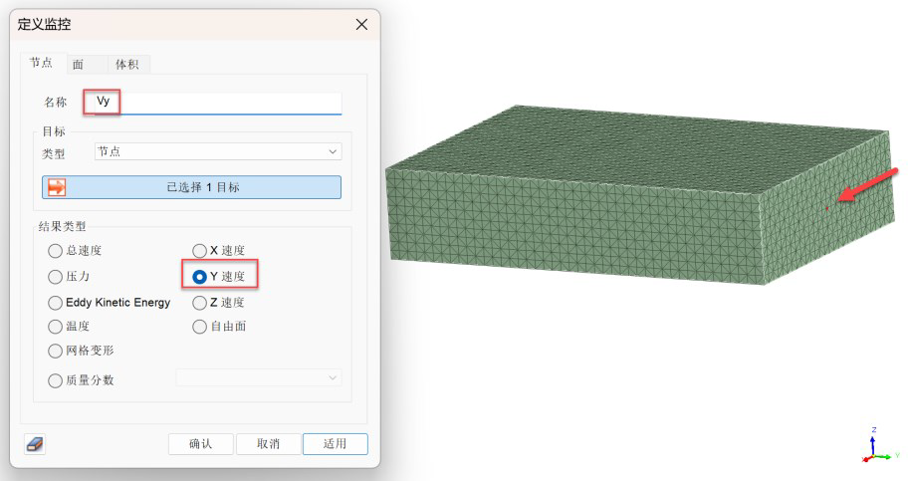Close the 定义监控 dialog

click(361, 24)
